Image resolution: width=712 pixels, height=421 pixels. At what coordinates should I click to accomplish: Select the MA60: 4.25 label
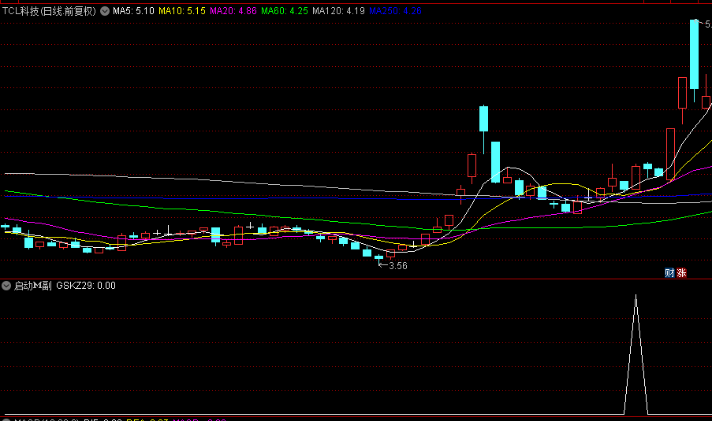pyautogui.click(x=285, y=11)
